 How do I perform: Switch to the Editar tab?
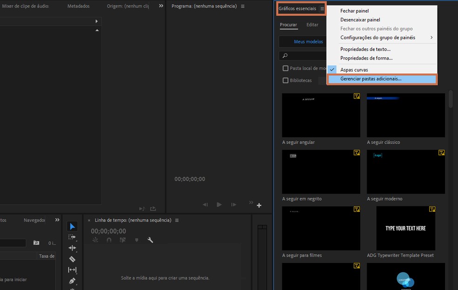[x=312, y=25]
